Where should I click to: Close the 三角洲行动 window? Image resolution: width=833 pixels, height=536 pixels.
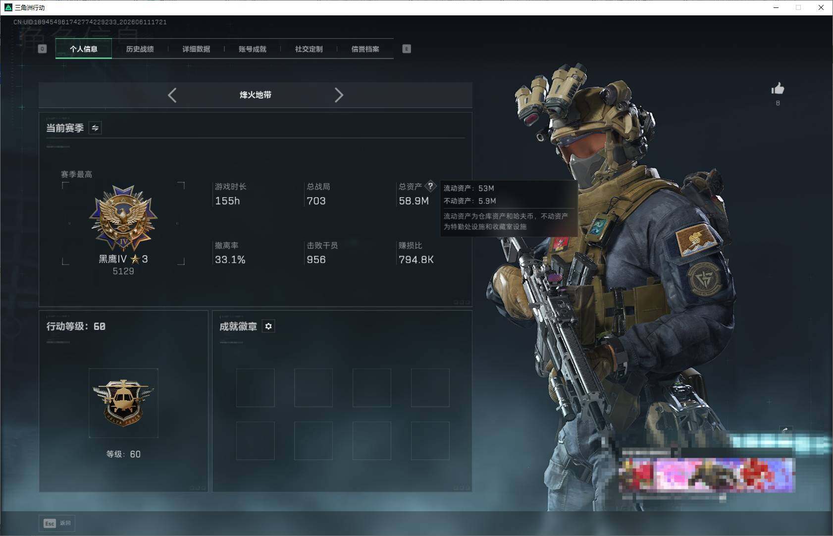(821, 7)
